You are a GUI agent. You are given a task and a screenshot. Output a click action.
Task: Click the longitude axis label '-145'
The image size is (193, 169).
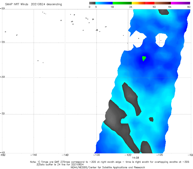point(34,155)
